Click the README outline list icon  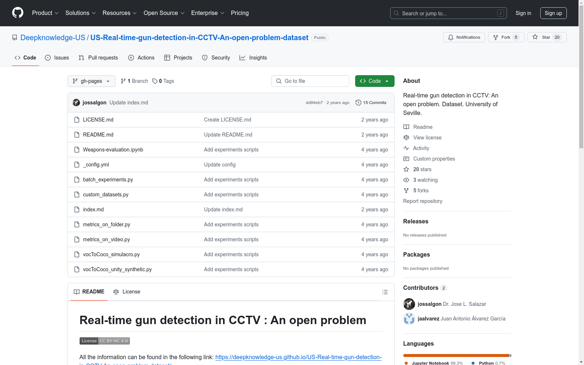tap(385, 292)
